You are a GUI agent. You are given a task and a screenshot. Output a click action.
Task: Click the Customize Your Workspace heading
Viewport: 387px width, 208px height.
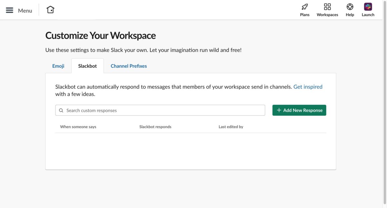[x=101, y=35]
